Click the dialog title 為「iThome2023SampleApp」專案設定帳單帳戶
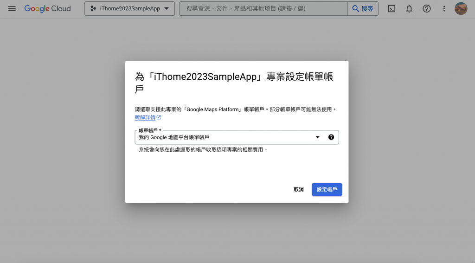 click(234, 83)
